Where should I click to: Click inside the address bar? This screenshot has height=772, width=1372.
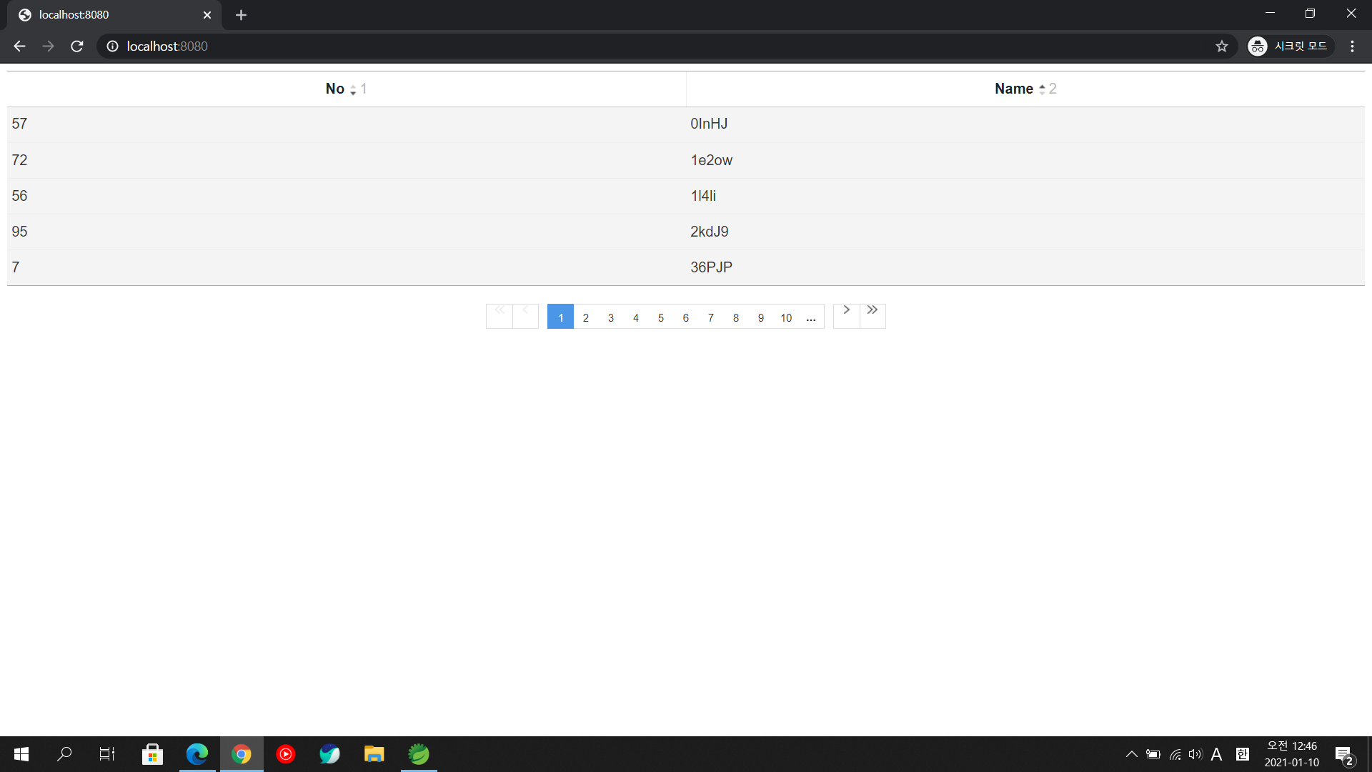429,46
